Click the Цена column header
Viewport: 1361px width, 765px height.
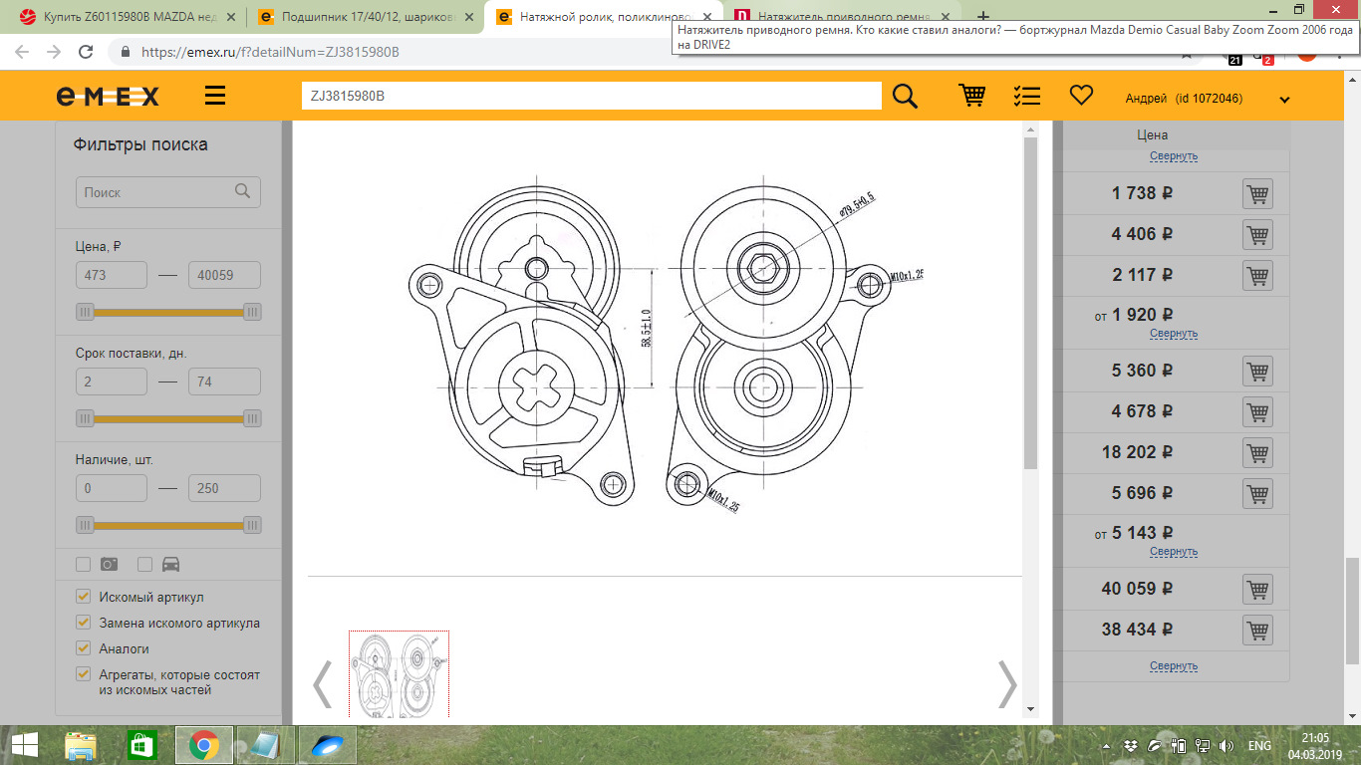(1152, 134)
